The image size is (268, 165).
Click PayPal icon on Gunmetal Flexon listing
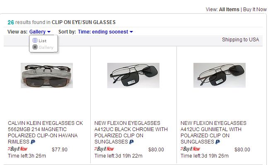tap(218, 142)
